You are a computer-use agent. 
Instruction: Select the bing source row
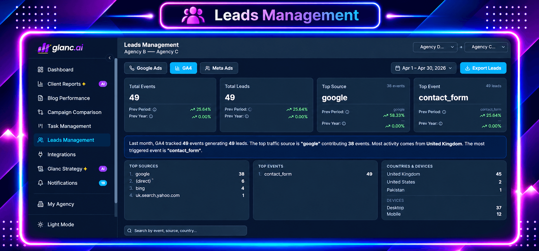coord(187,188)
